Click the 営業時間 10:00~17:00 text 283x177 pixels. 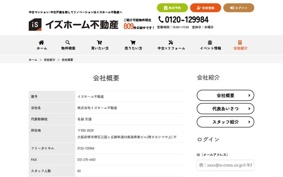pos(173,27)
